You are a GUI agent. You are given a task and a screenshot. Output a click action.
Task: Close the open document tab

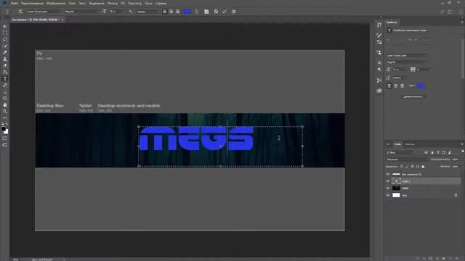[x=62, y=20]
